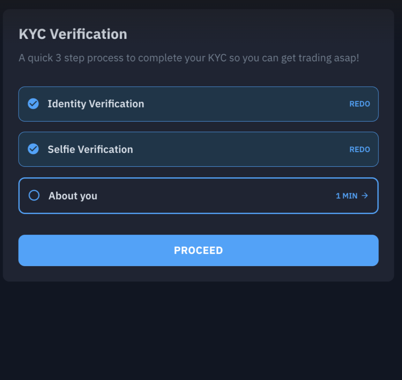Click the KYC Verification heading

(x=73, y=34)
